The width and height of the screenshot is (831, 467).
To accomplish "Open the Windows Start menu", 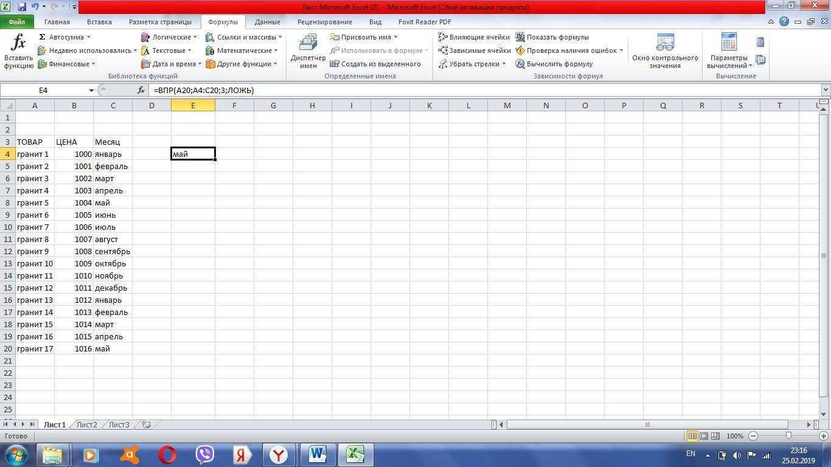I will click(x=16, y=454).
